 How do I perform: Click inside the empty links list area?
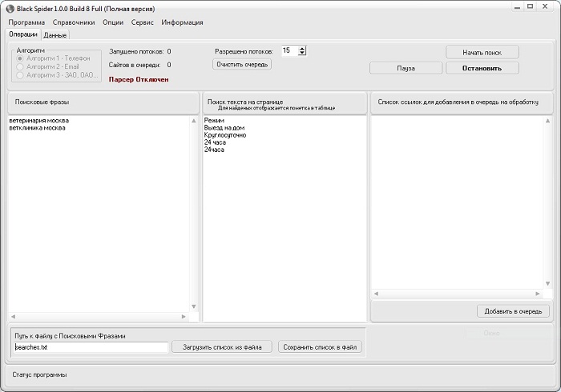(x=458, y=202)
